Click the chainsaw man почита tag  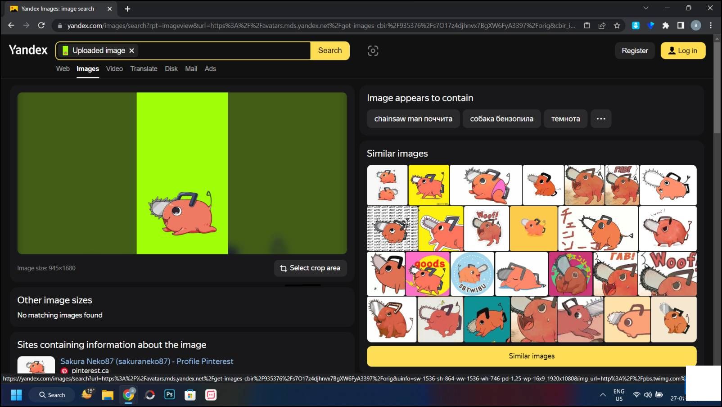tap(413, 119)
